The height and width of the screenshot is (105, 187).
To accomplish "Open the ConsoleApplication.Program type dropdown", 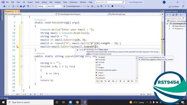I will pyautogui.click(x=83, y=14).
